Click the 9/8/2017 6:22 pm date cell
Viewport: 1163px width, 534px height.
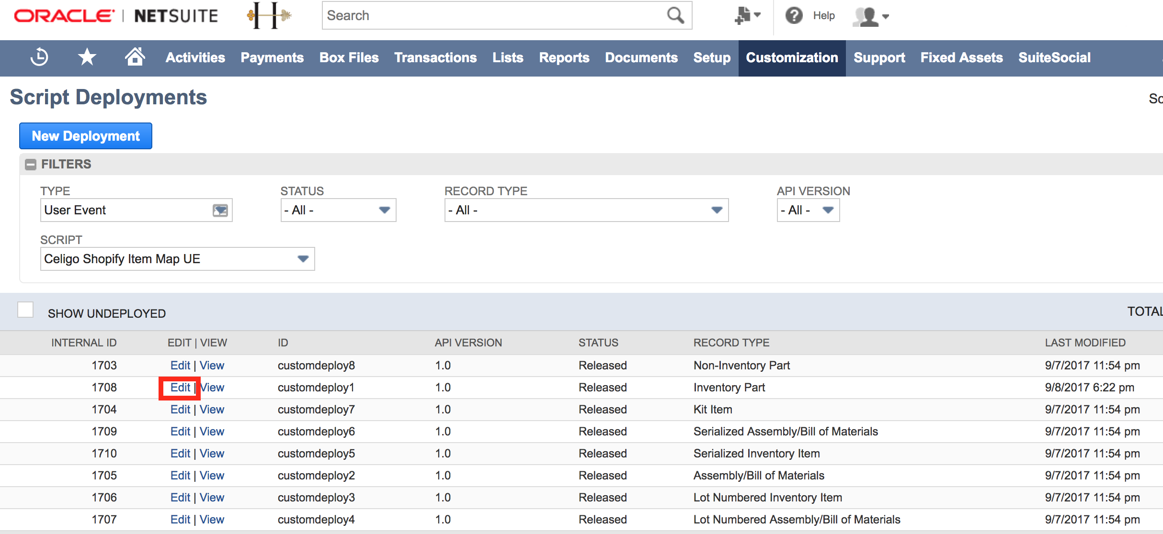[1089, 388]
